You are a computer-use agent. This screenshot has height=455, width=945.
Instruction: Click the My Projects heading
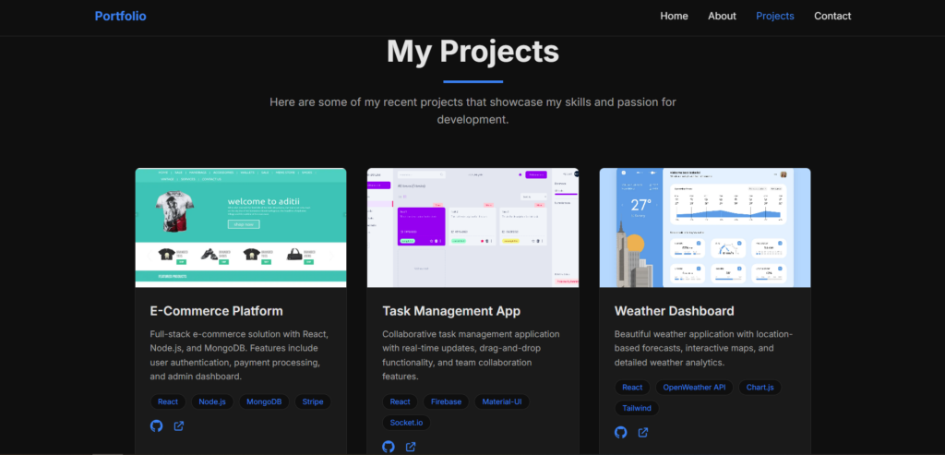pyautogui.click(x=473, y=52)
